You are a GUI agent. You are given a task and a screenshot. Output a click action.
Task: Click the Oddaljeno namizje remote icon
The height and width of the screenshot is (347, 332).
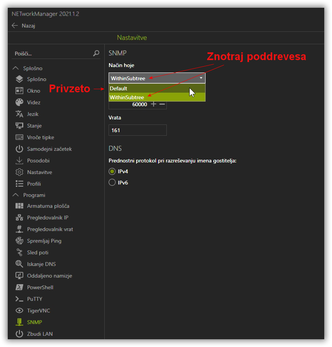pyautogui.click(x=19, y=276)
